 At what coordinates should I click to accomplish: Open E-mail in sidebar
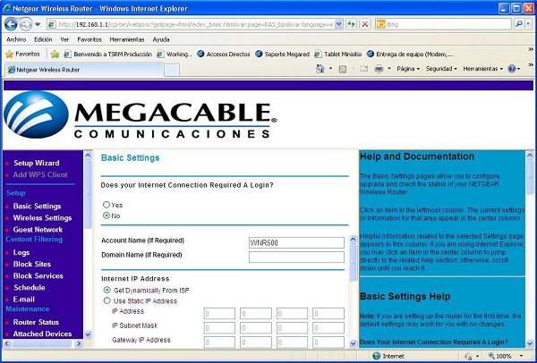(x=23, y=300)
